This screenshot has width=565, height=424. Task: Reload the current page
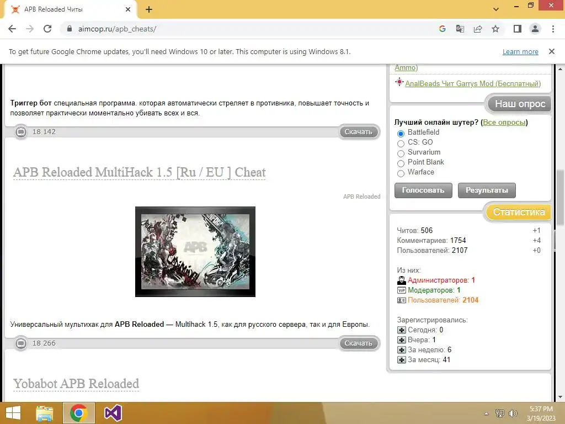(x=47, y=29)
